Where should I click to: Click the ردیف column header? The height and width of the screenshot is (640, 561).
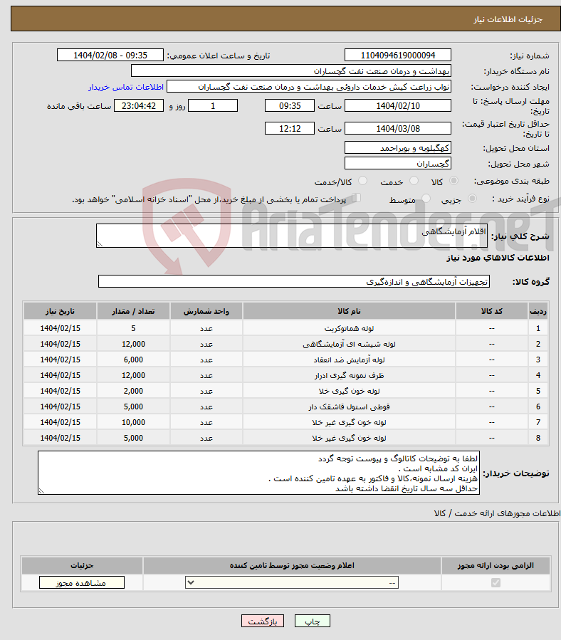[x=538, y=311]
